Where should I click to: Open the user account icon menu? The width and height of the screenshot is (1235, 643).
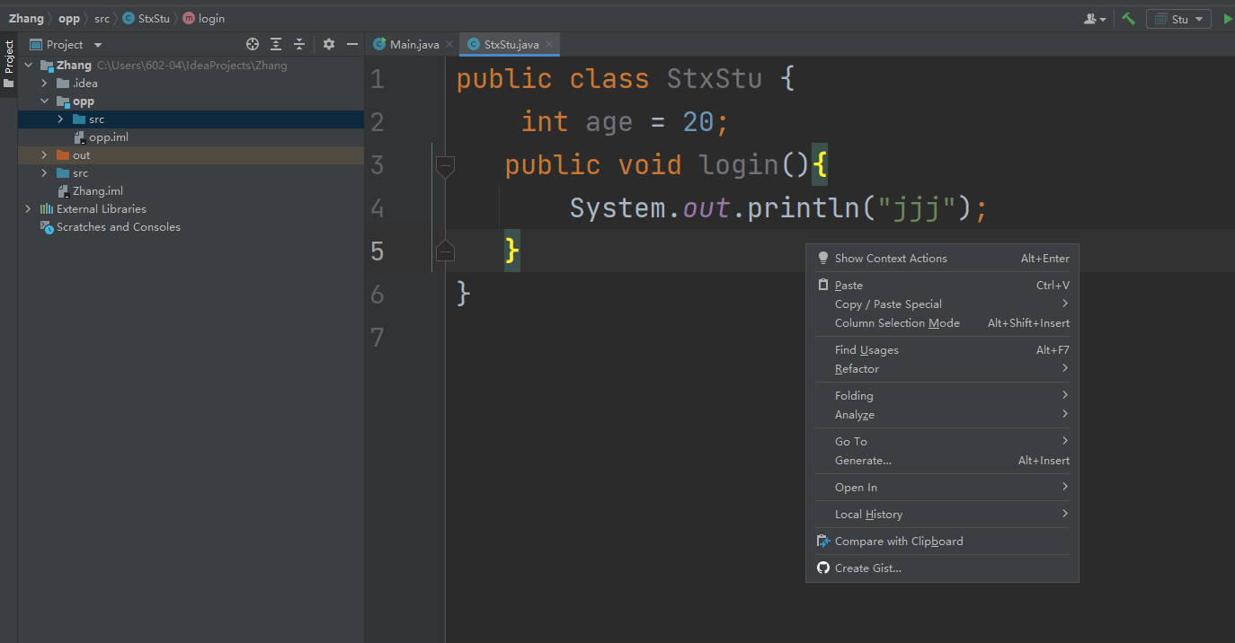(x=1095, y=19)
